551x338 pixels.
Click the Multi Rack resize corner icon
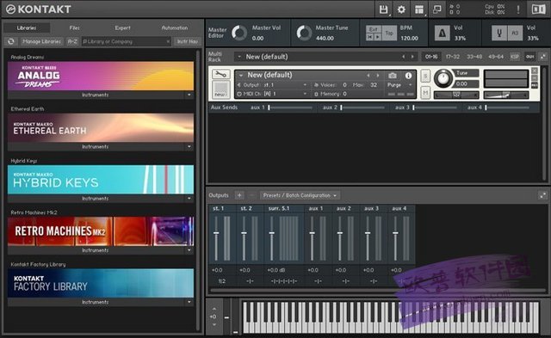(x=543, y=57)
